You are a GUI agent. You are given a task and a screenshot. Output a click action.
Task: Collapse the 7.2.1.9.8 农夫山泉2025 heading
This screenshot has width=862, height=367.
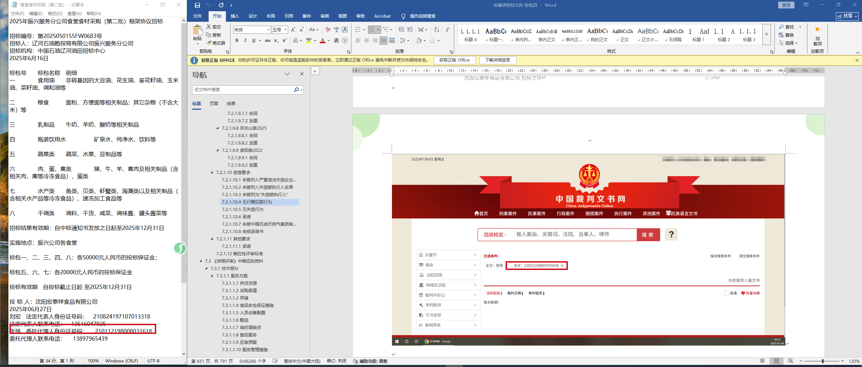point(217,128)
